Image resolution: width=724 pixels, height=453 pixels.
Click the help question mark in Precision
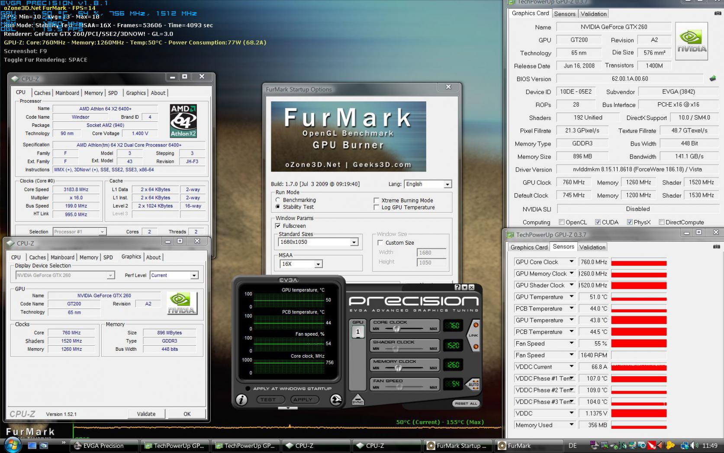(x=457, y=287)
